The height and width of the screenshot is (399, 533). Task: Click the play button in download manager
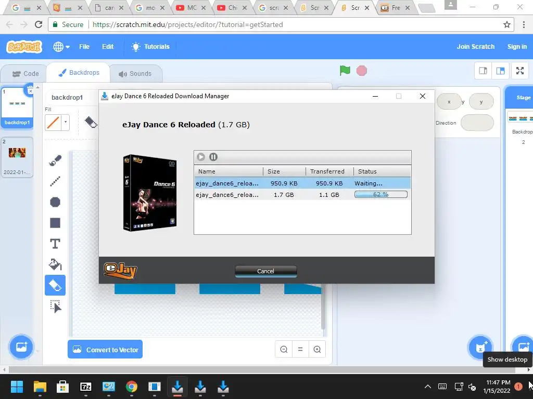[201, 157]
